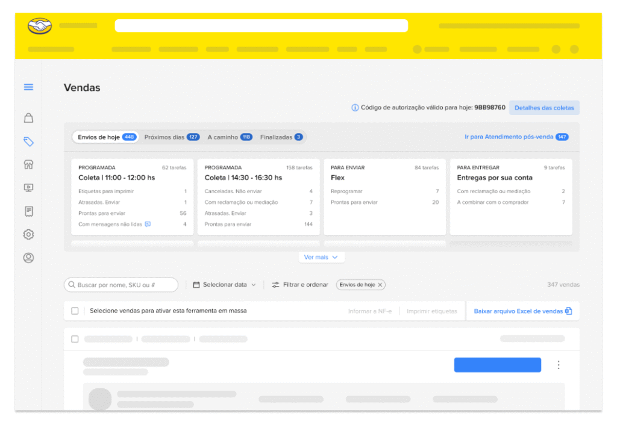617x425 pixels.
Task: Open the Selecionar data dropdown
Action: (224, 285)
